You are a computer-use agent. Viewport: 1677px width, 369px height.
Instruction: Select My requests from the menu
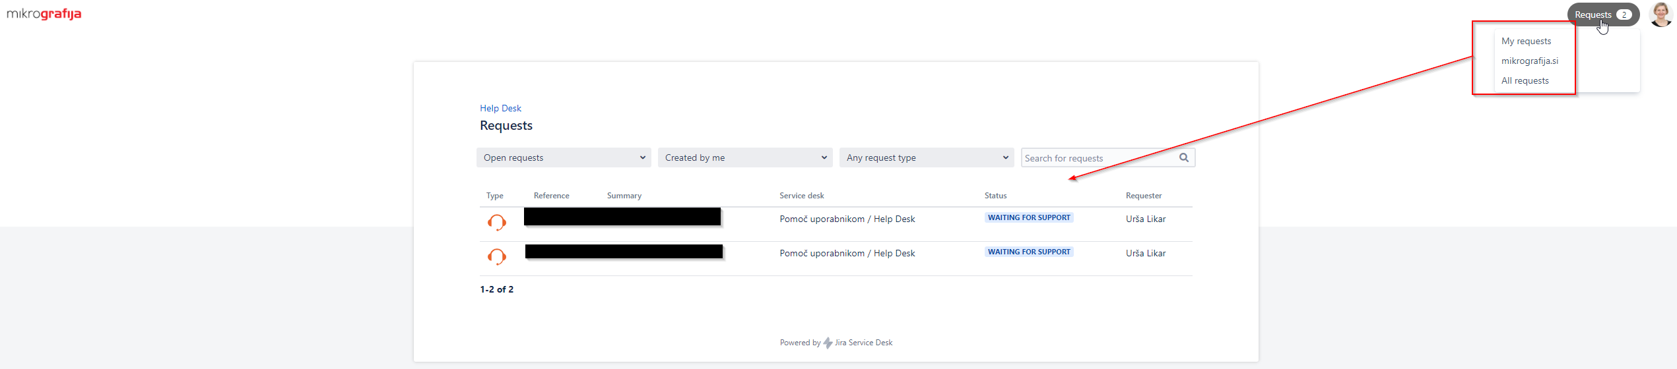click(1526, 41)
